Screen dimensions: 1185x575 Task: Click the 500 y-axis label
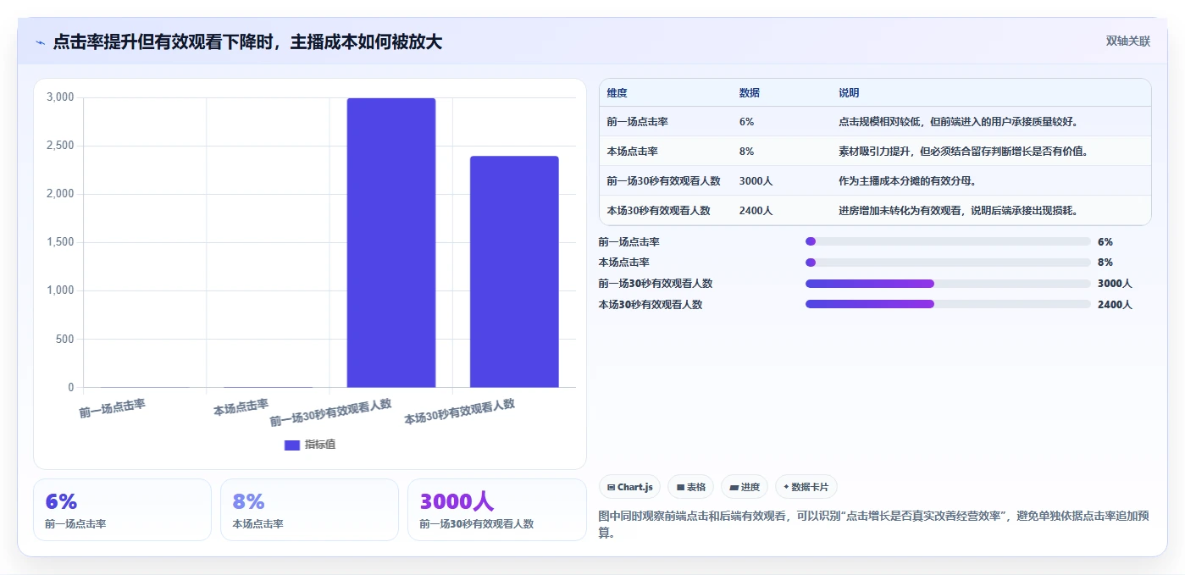[64, 340]
